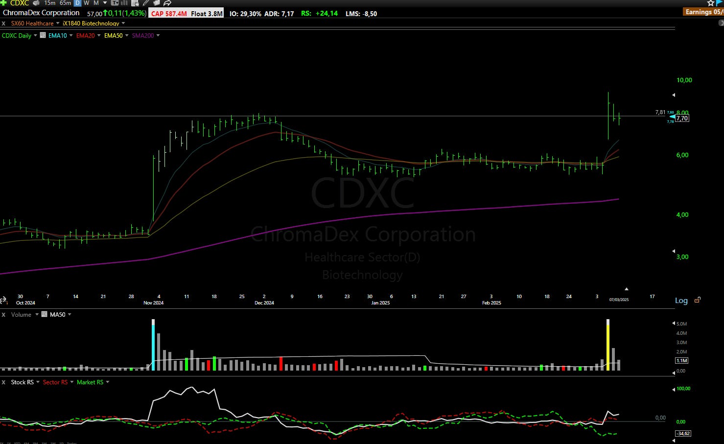Viewport: 724px width, 444px height.
Task: Open the CDXC Daily dropdown
Action: click(x=35, y=35)
